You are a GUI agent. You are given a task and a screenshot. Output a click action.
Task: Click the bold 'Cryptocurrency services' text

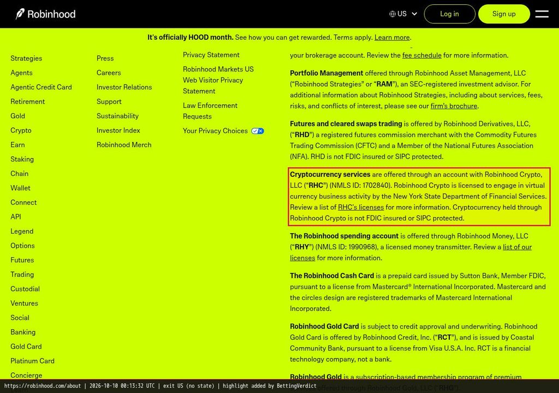(330, 174)
